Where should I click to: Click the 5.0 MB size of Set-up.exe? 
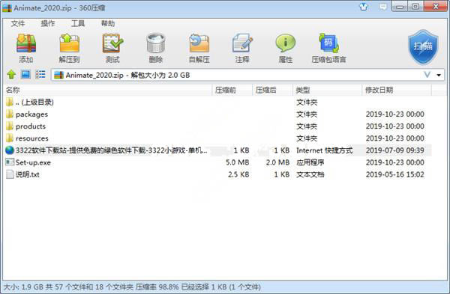click(237, 162)
